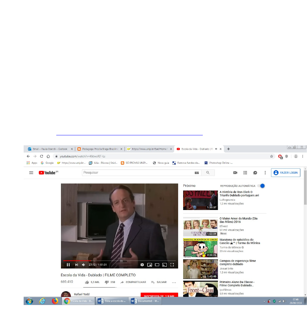Pause the video playback
Image resolution: width=307 pixels, height=316 pixels.
pos(68,265)
